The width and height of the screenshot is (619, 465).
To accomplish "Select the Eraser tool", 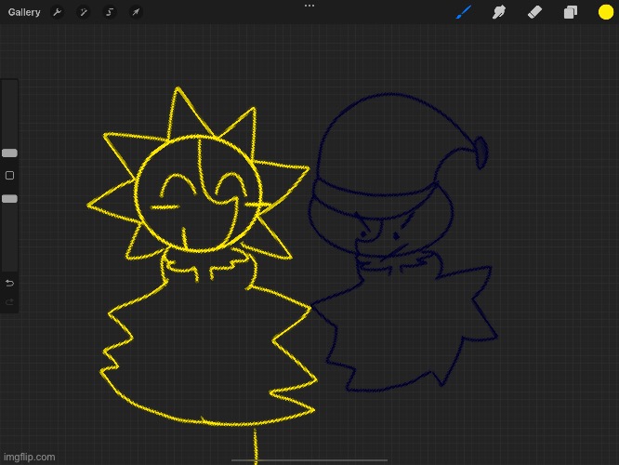I will tap(534, 12).
